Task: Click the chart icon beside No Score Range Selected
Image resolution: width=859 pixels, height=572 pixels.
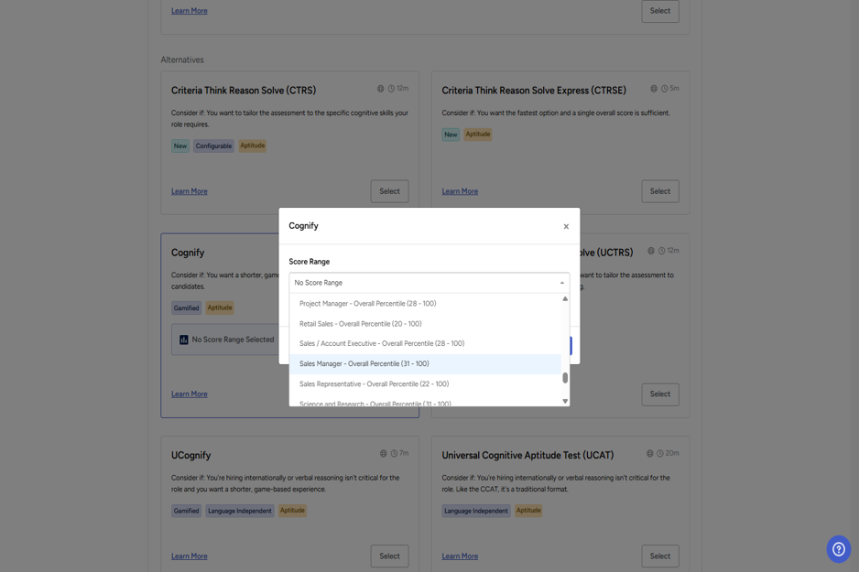Action: [x=183, y=340]
